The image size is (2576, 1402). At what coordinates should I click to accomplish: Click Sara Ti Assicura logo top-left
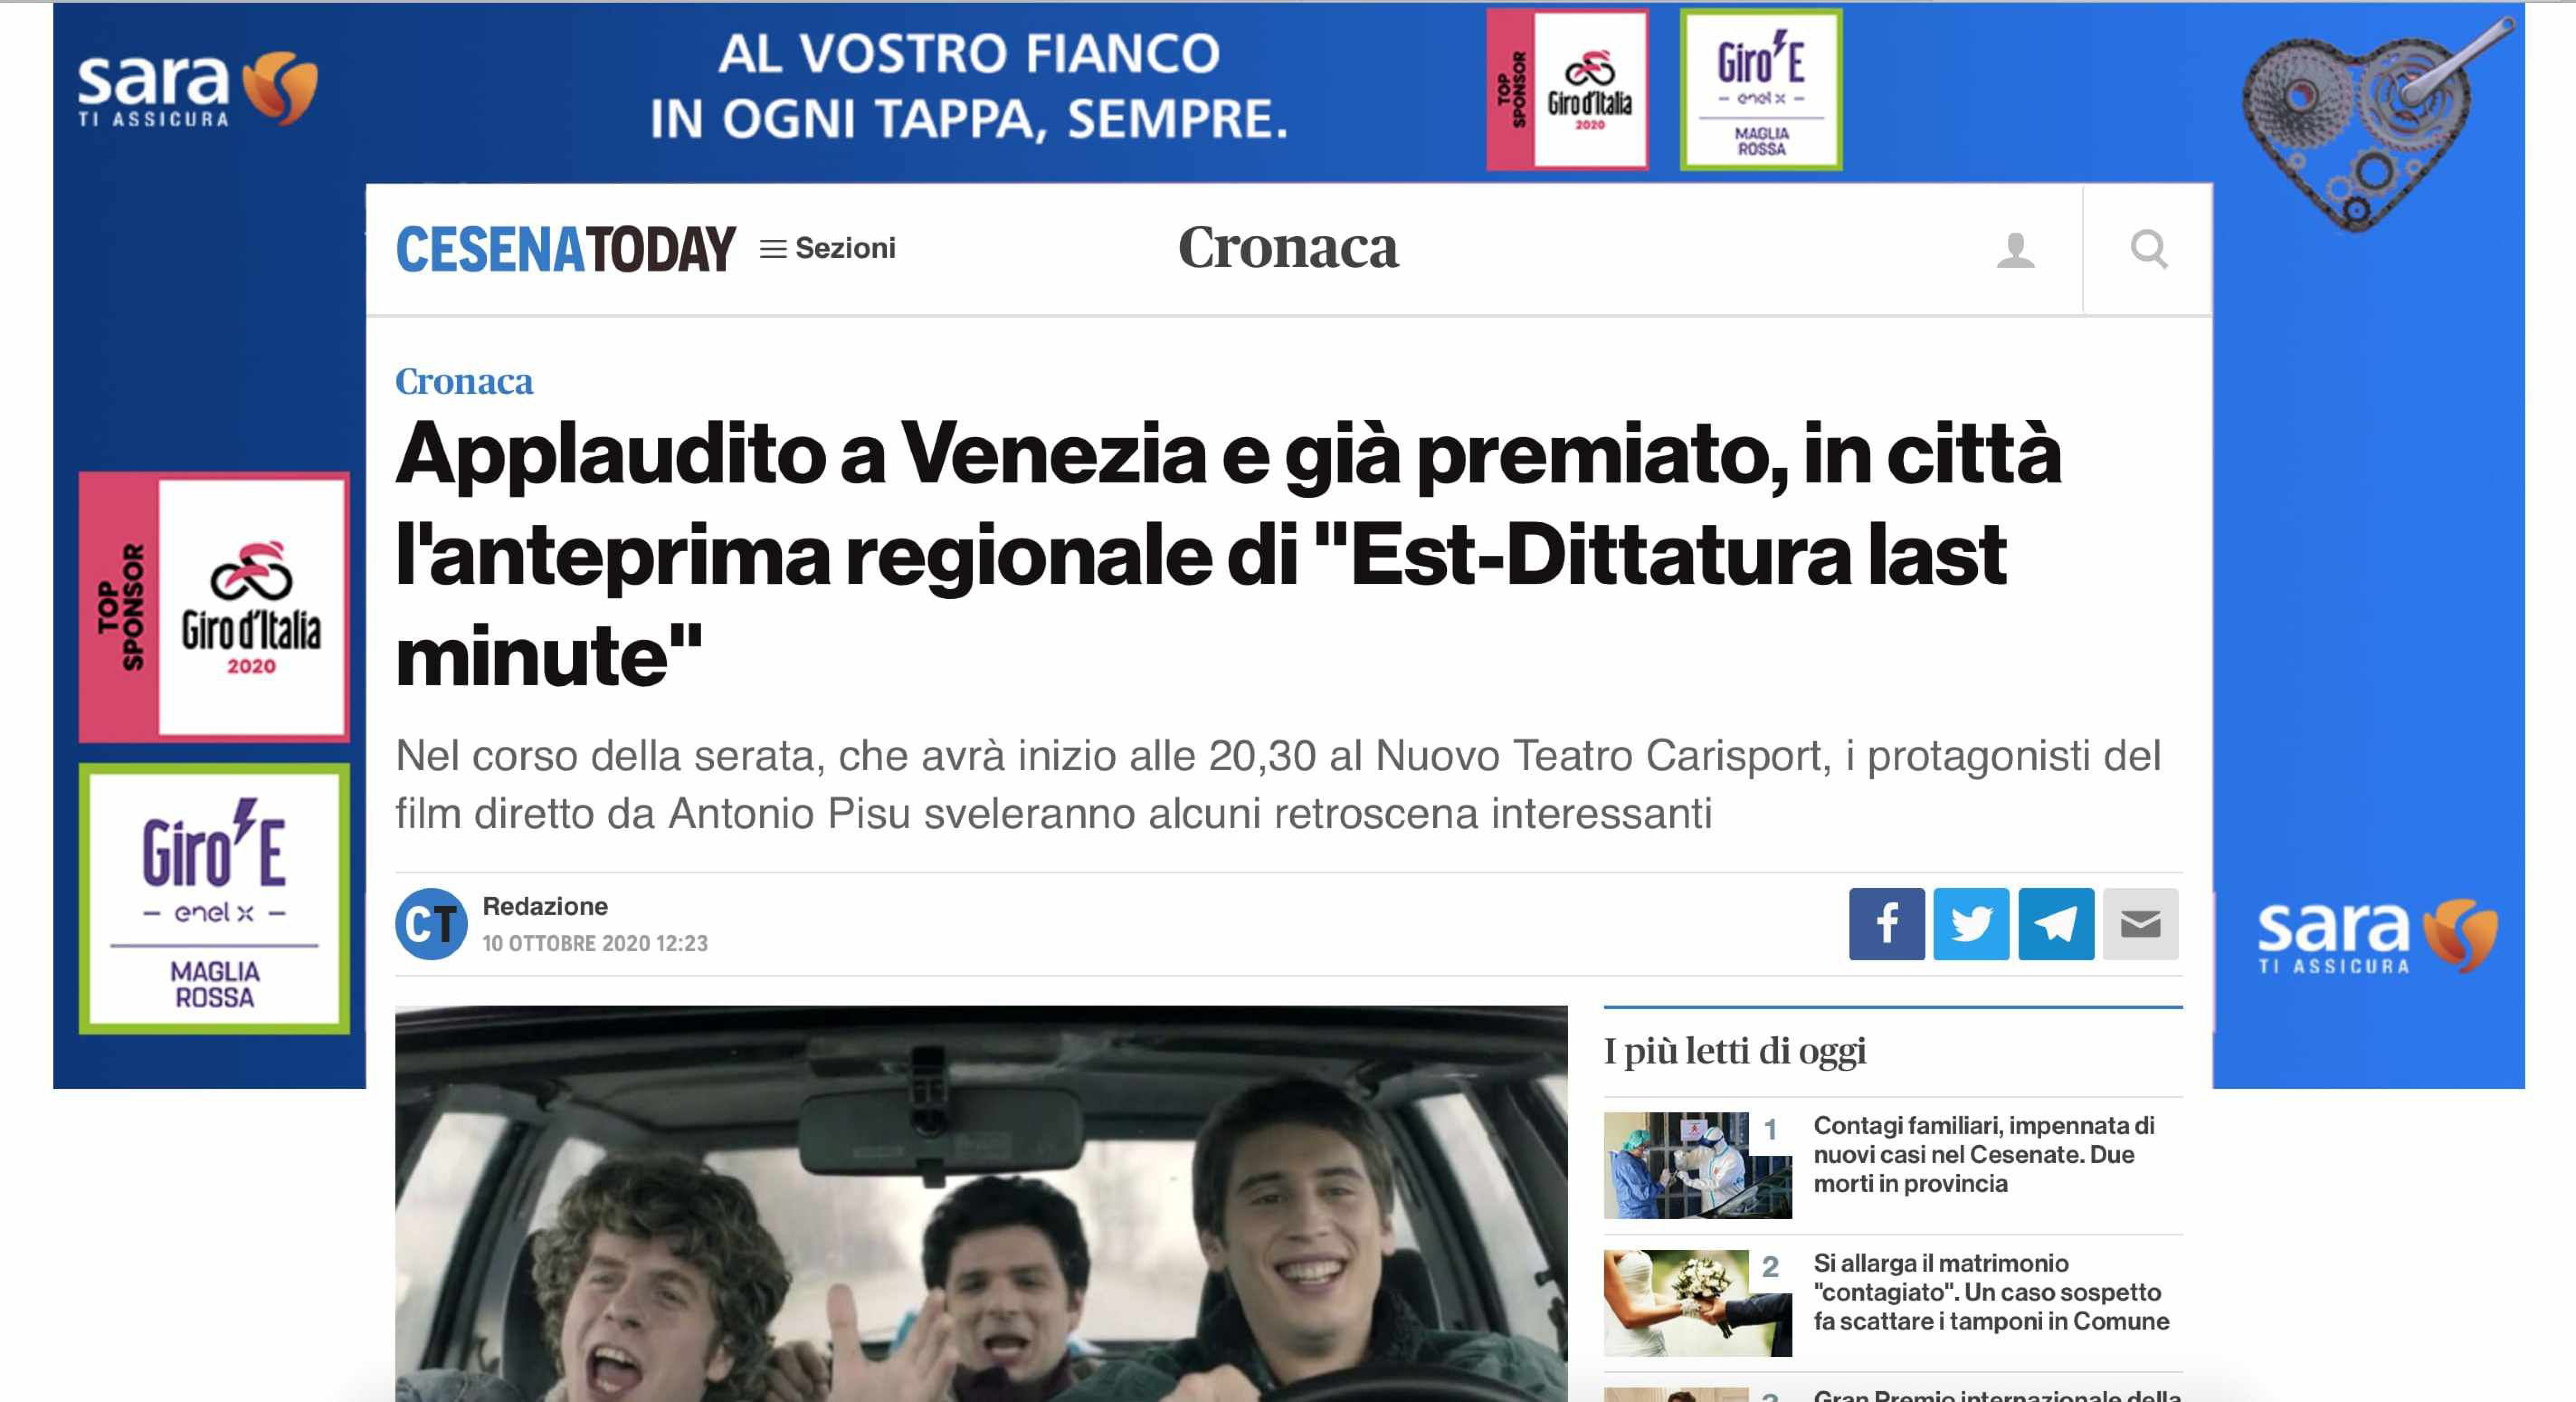[x=197, y=89]
